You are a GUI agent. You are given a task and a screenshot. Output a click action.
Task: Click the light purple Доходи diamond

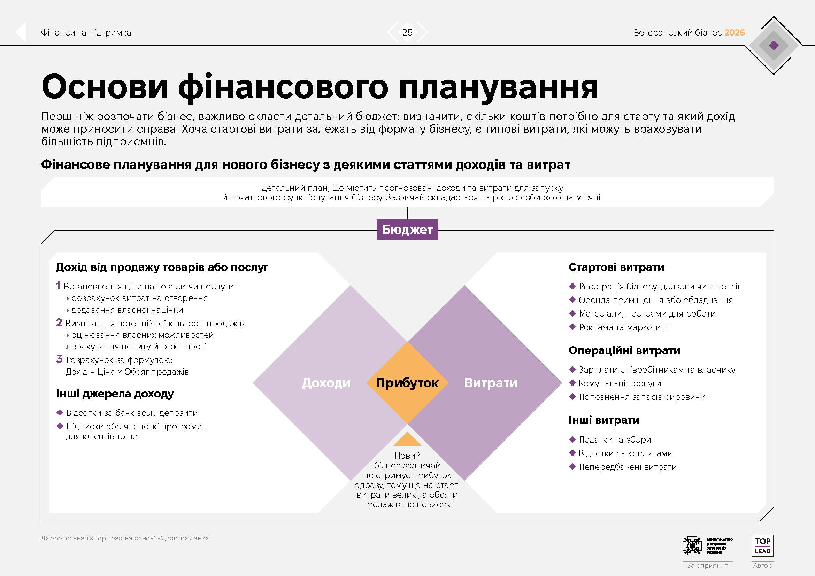326,383
